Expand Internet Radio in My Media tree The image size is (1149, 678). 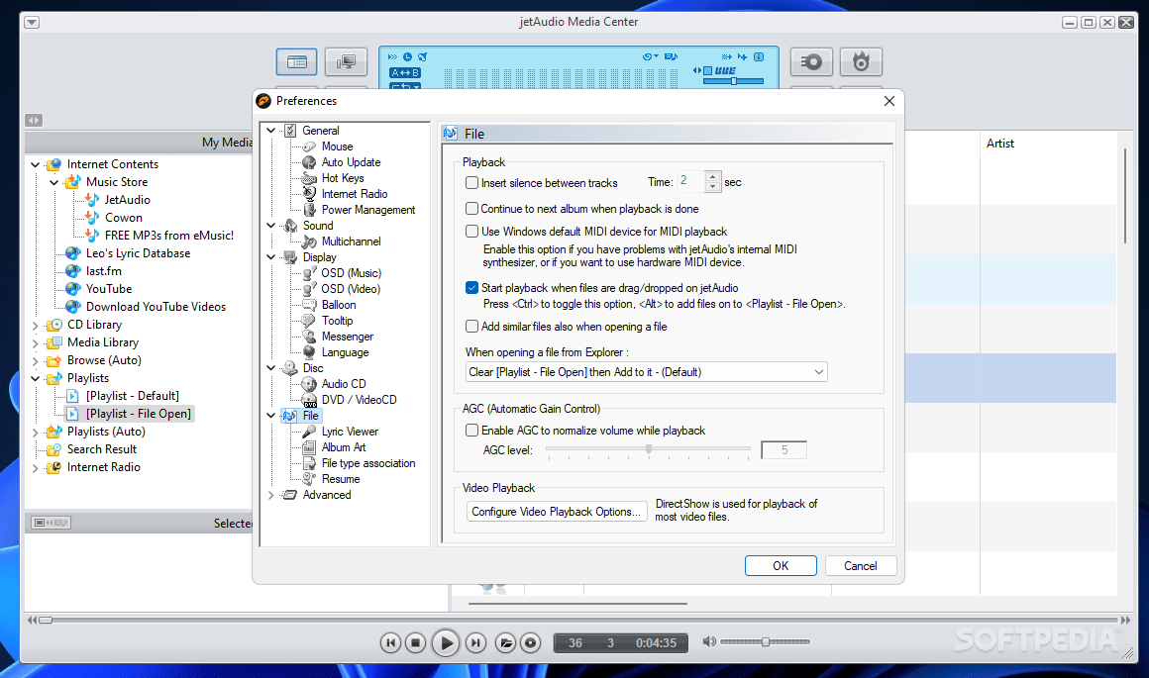point(36,468)
